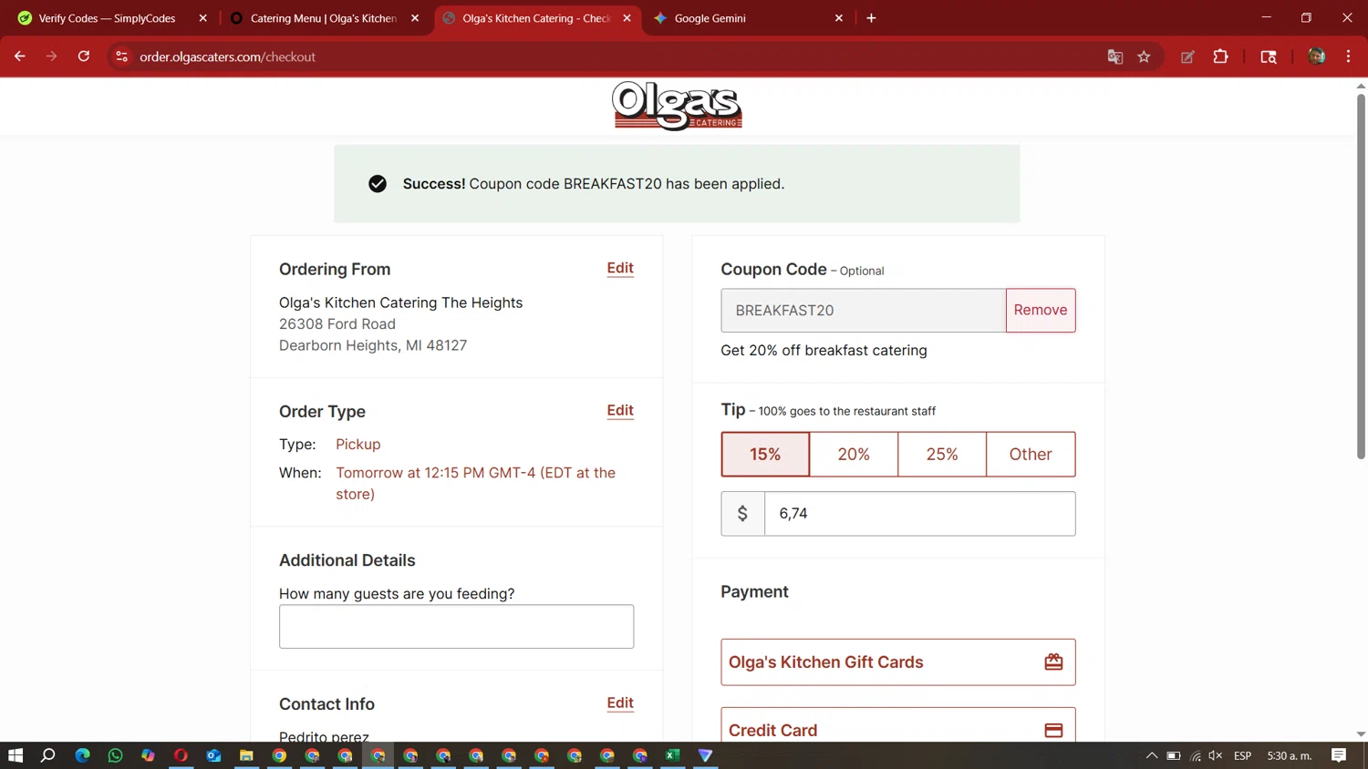View site information icon beside URL
1368x769 pixels.
tap(121, 56)
